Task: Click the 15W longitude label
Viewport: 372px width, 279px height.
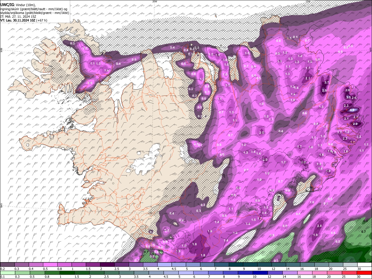Action: (x=308, y=1)
